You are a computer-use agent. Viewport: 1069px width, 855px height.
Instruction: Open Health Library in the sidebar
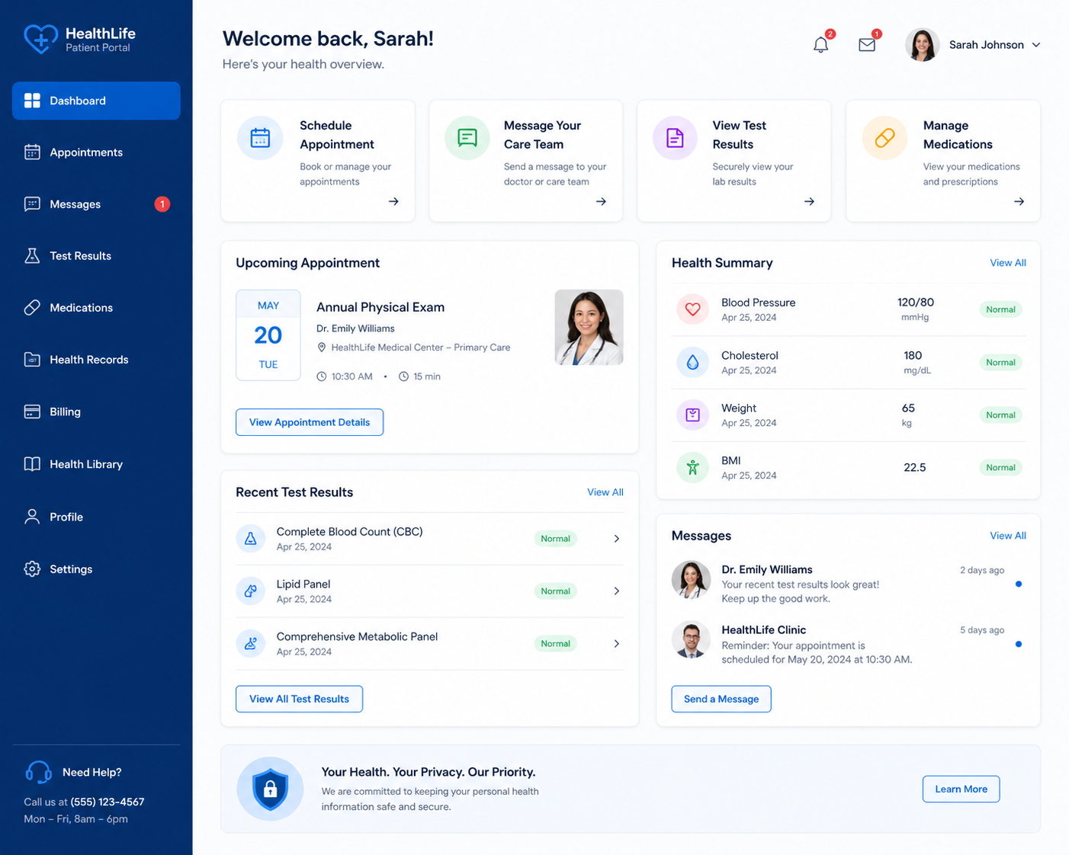click(96, 464)
